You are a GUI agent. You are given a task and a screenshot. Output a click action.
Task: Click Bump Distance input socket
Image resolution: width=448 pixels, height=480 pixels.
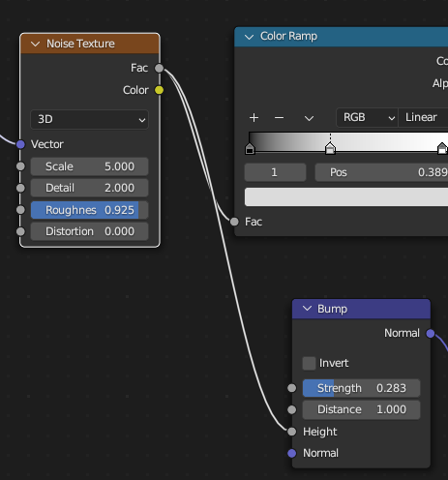point(292,409)
